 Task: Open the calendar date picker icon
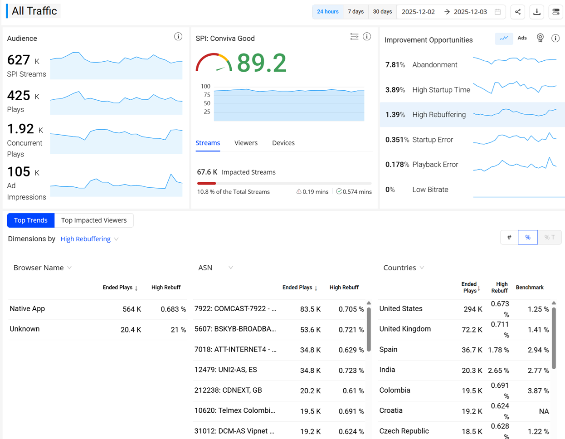point(497,12)
